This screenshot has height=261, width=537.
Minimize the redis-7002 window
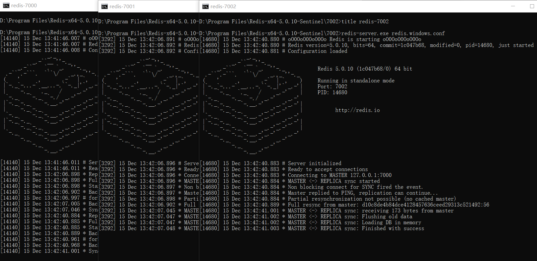coord(513,6)
